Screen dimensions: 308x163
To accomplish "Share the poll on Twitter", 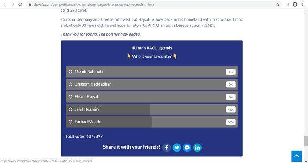I will click(177, 148).
